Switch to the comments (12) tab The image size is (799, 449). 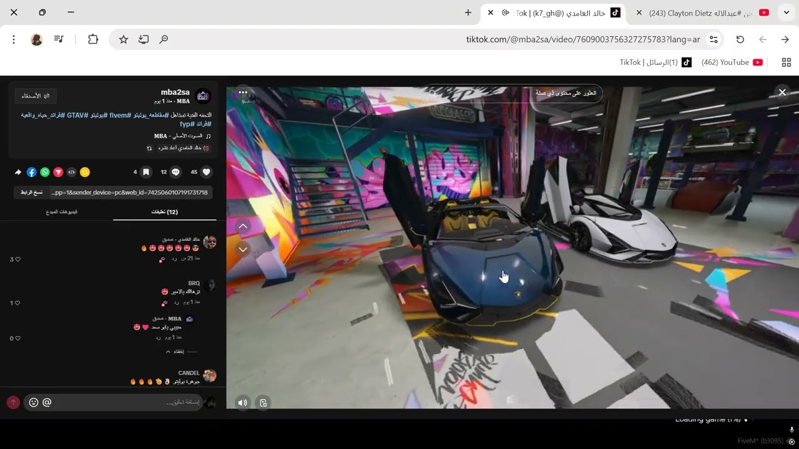point(165,212)
